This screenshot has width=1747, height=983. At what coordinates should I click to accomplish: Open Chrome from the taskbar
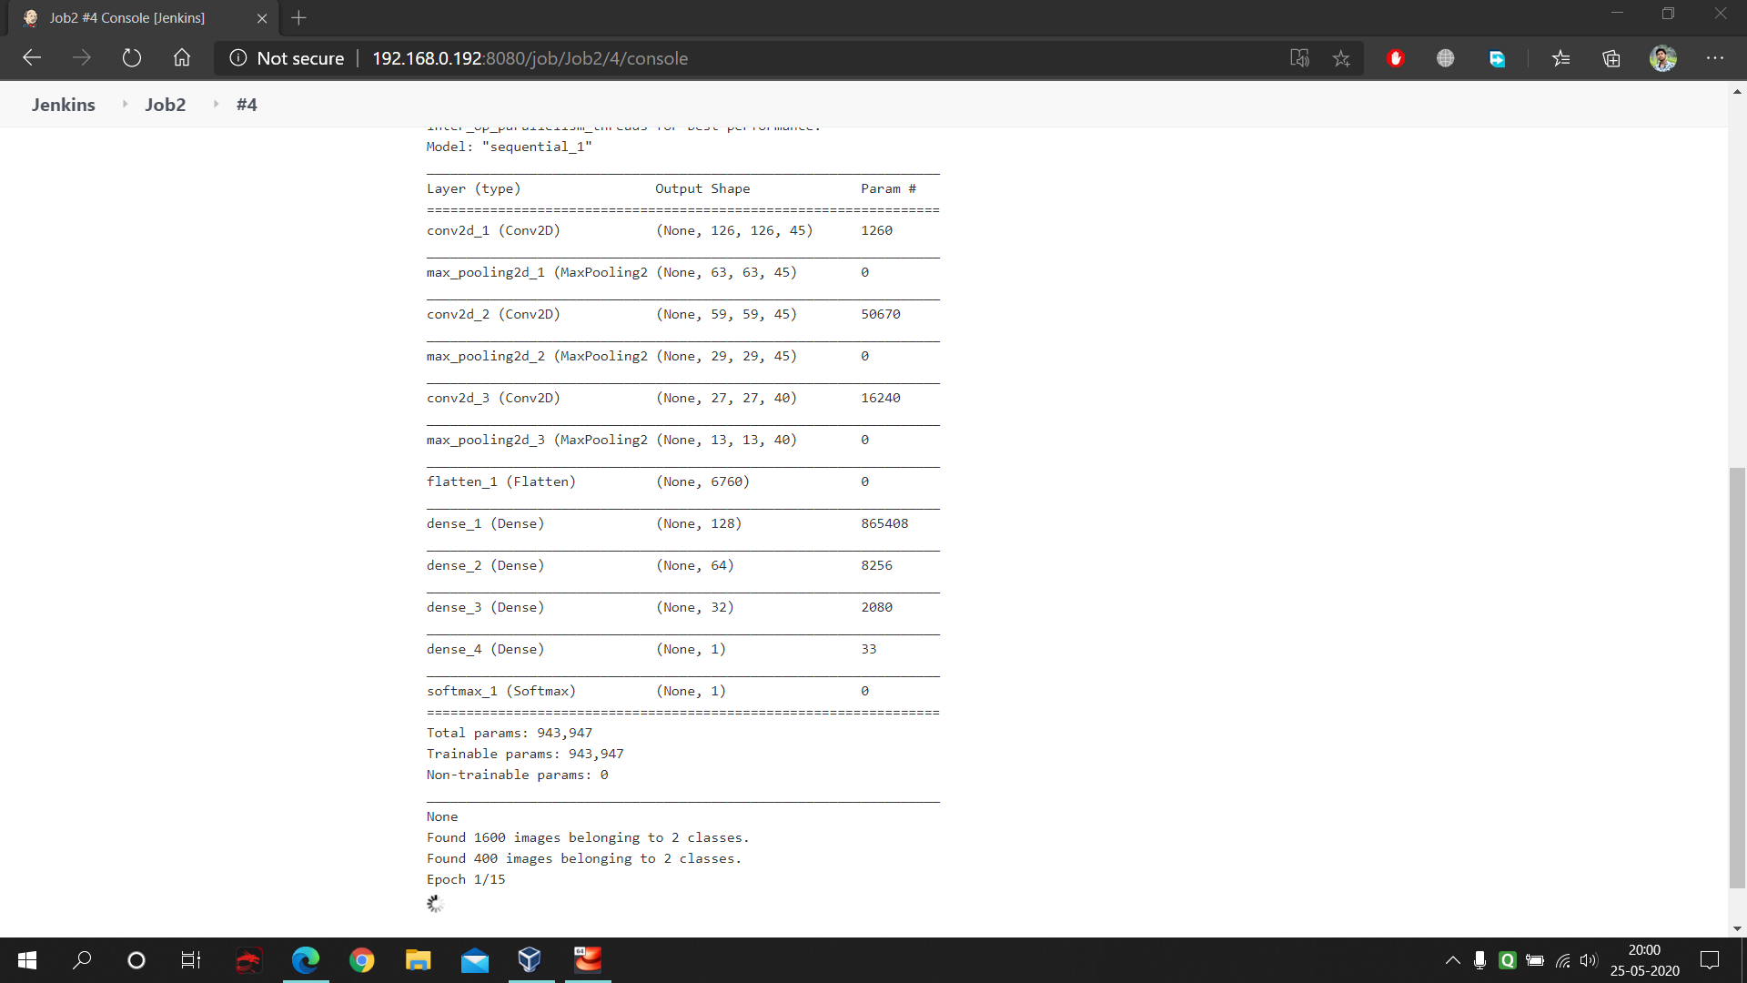tap(362, 960)
